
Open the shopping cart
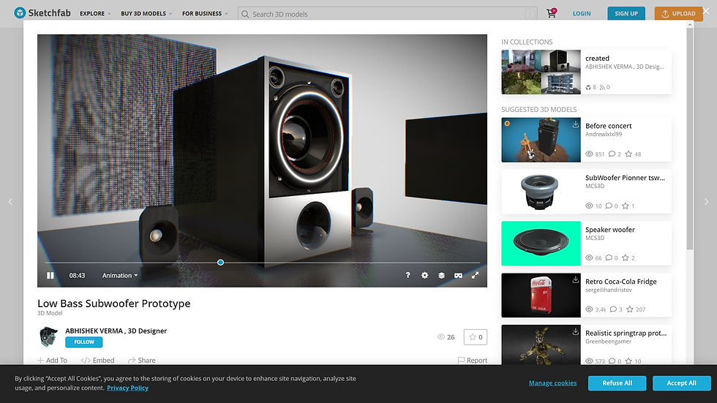pyautogui.click(x=552, y=13)
